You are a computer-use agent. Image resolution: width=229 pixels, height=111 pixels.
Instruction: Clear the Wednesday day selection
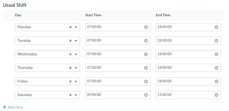pyautogui.click(x=70, y=54)
